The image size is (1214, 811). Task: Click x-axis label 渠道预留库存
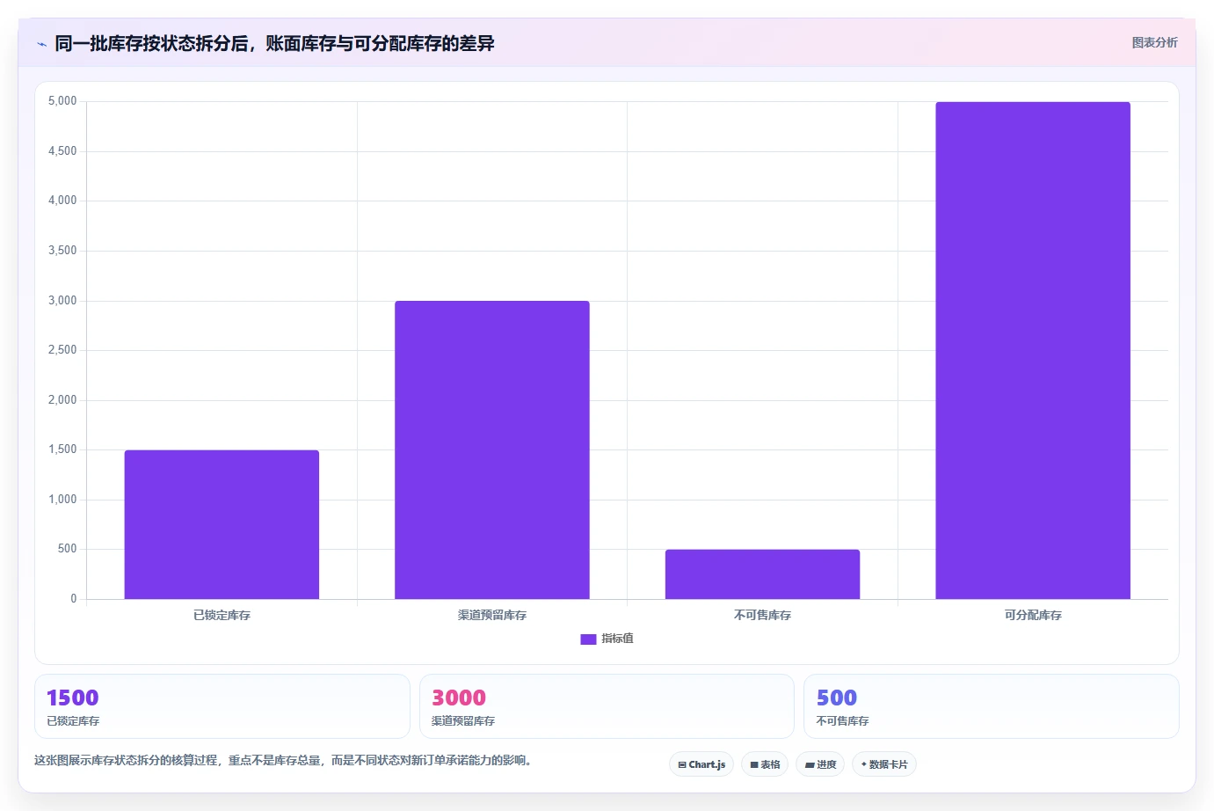tap(492, 615)
